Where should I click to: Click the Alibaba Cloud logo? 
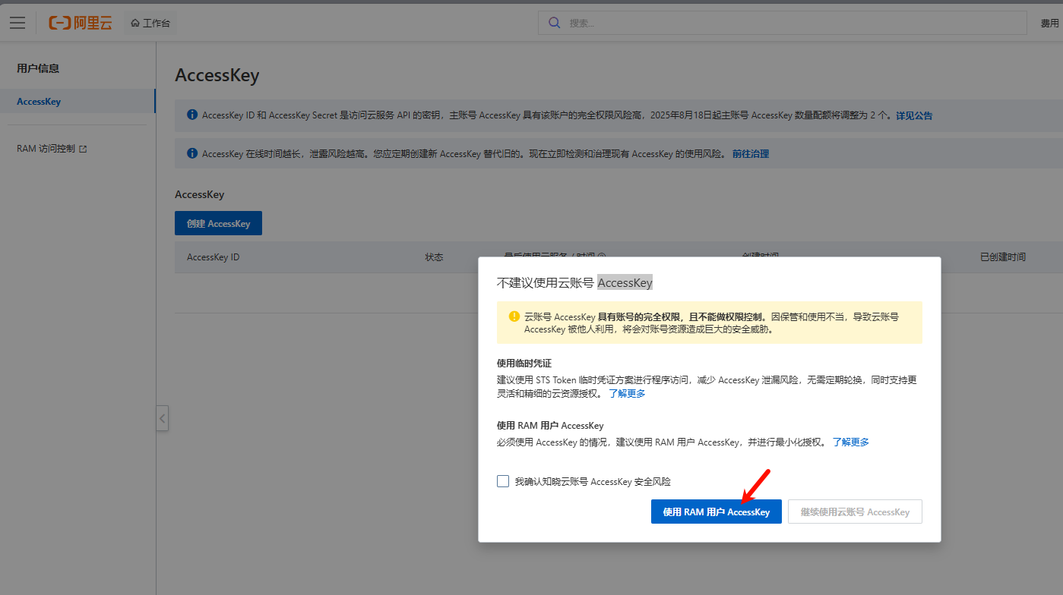point(81,23)
